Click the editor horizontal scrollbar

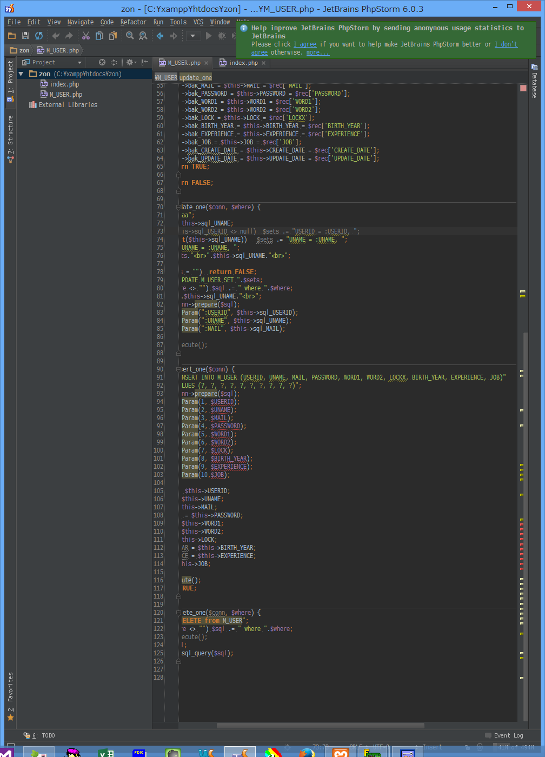(x=320, y=726)
